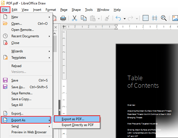Open the Undo history dropdown arrow
This screenshot has height=138, width=178.
click(125, 19)
